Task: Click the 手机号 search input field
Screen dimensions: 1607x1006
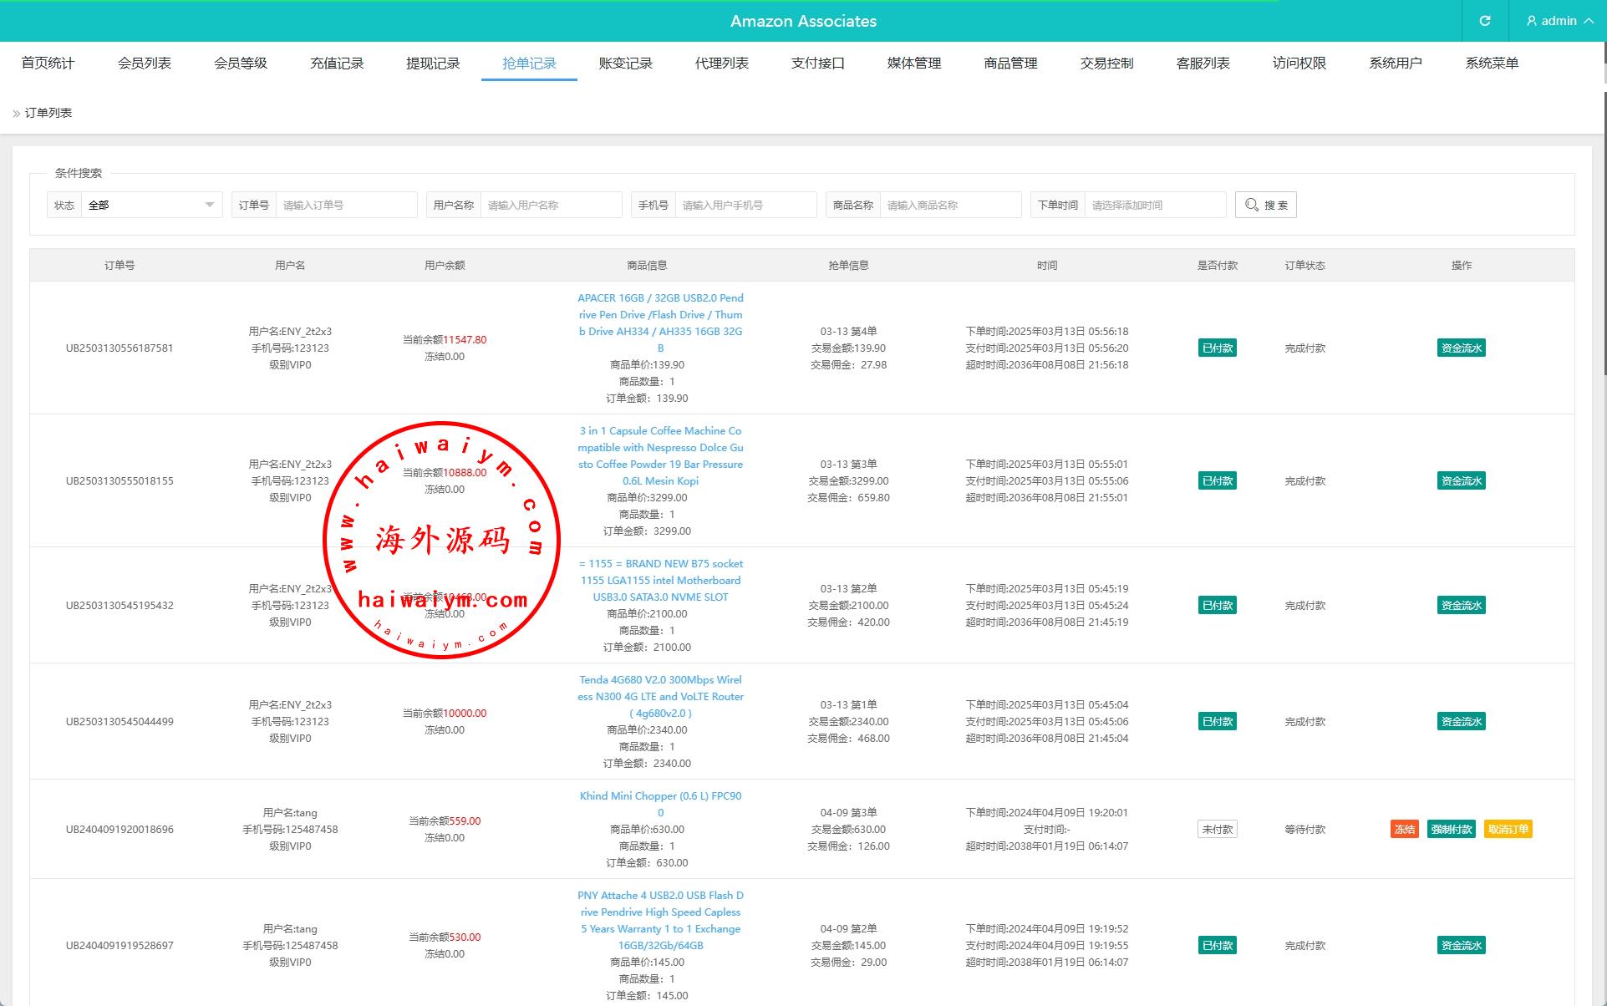Action: point(745,205)
